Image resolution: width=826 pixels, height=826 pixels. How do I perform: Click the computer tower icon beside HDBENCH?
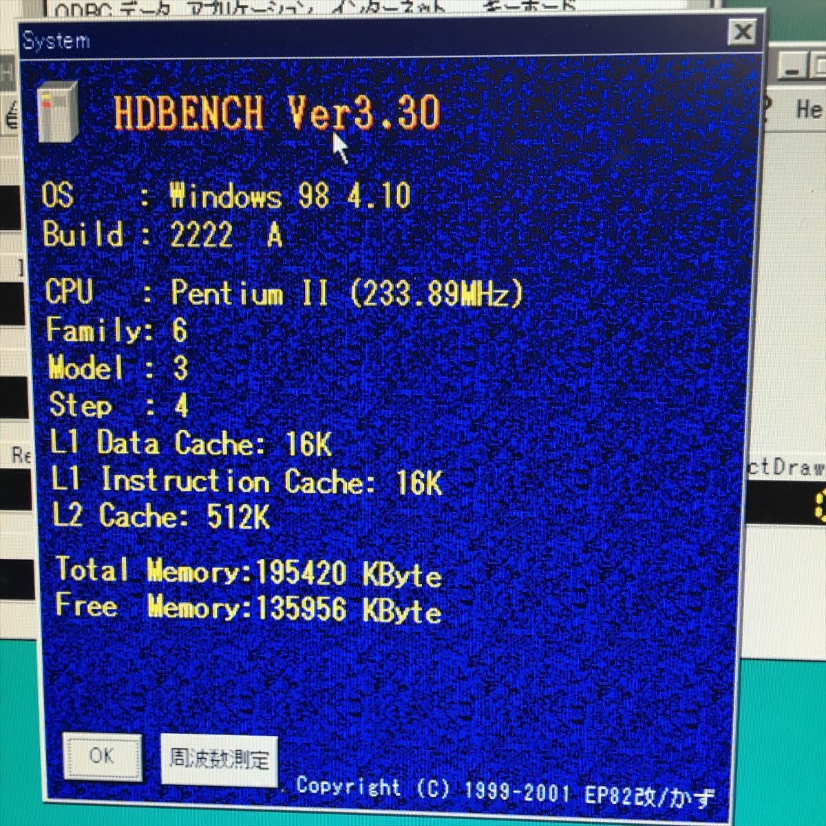pos(58,112)
